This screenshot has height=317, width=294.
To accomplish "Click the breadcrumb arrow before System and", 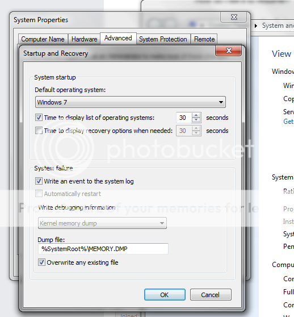I will click(x=256, y=26).
